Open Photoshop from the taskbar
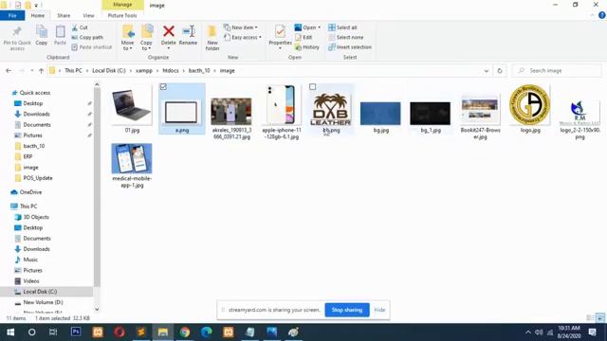 (76, 332)
